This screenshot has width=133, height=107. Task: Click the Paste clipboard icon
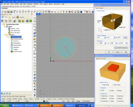tap(23, 12)
